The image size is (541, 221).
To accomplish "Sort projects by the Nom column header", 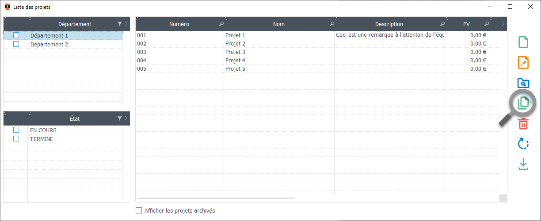I will click(x=278, y=24).
